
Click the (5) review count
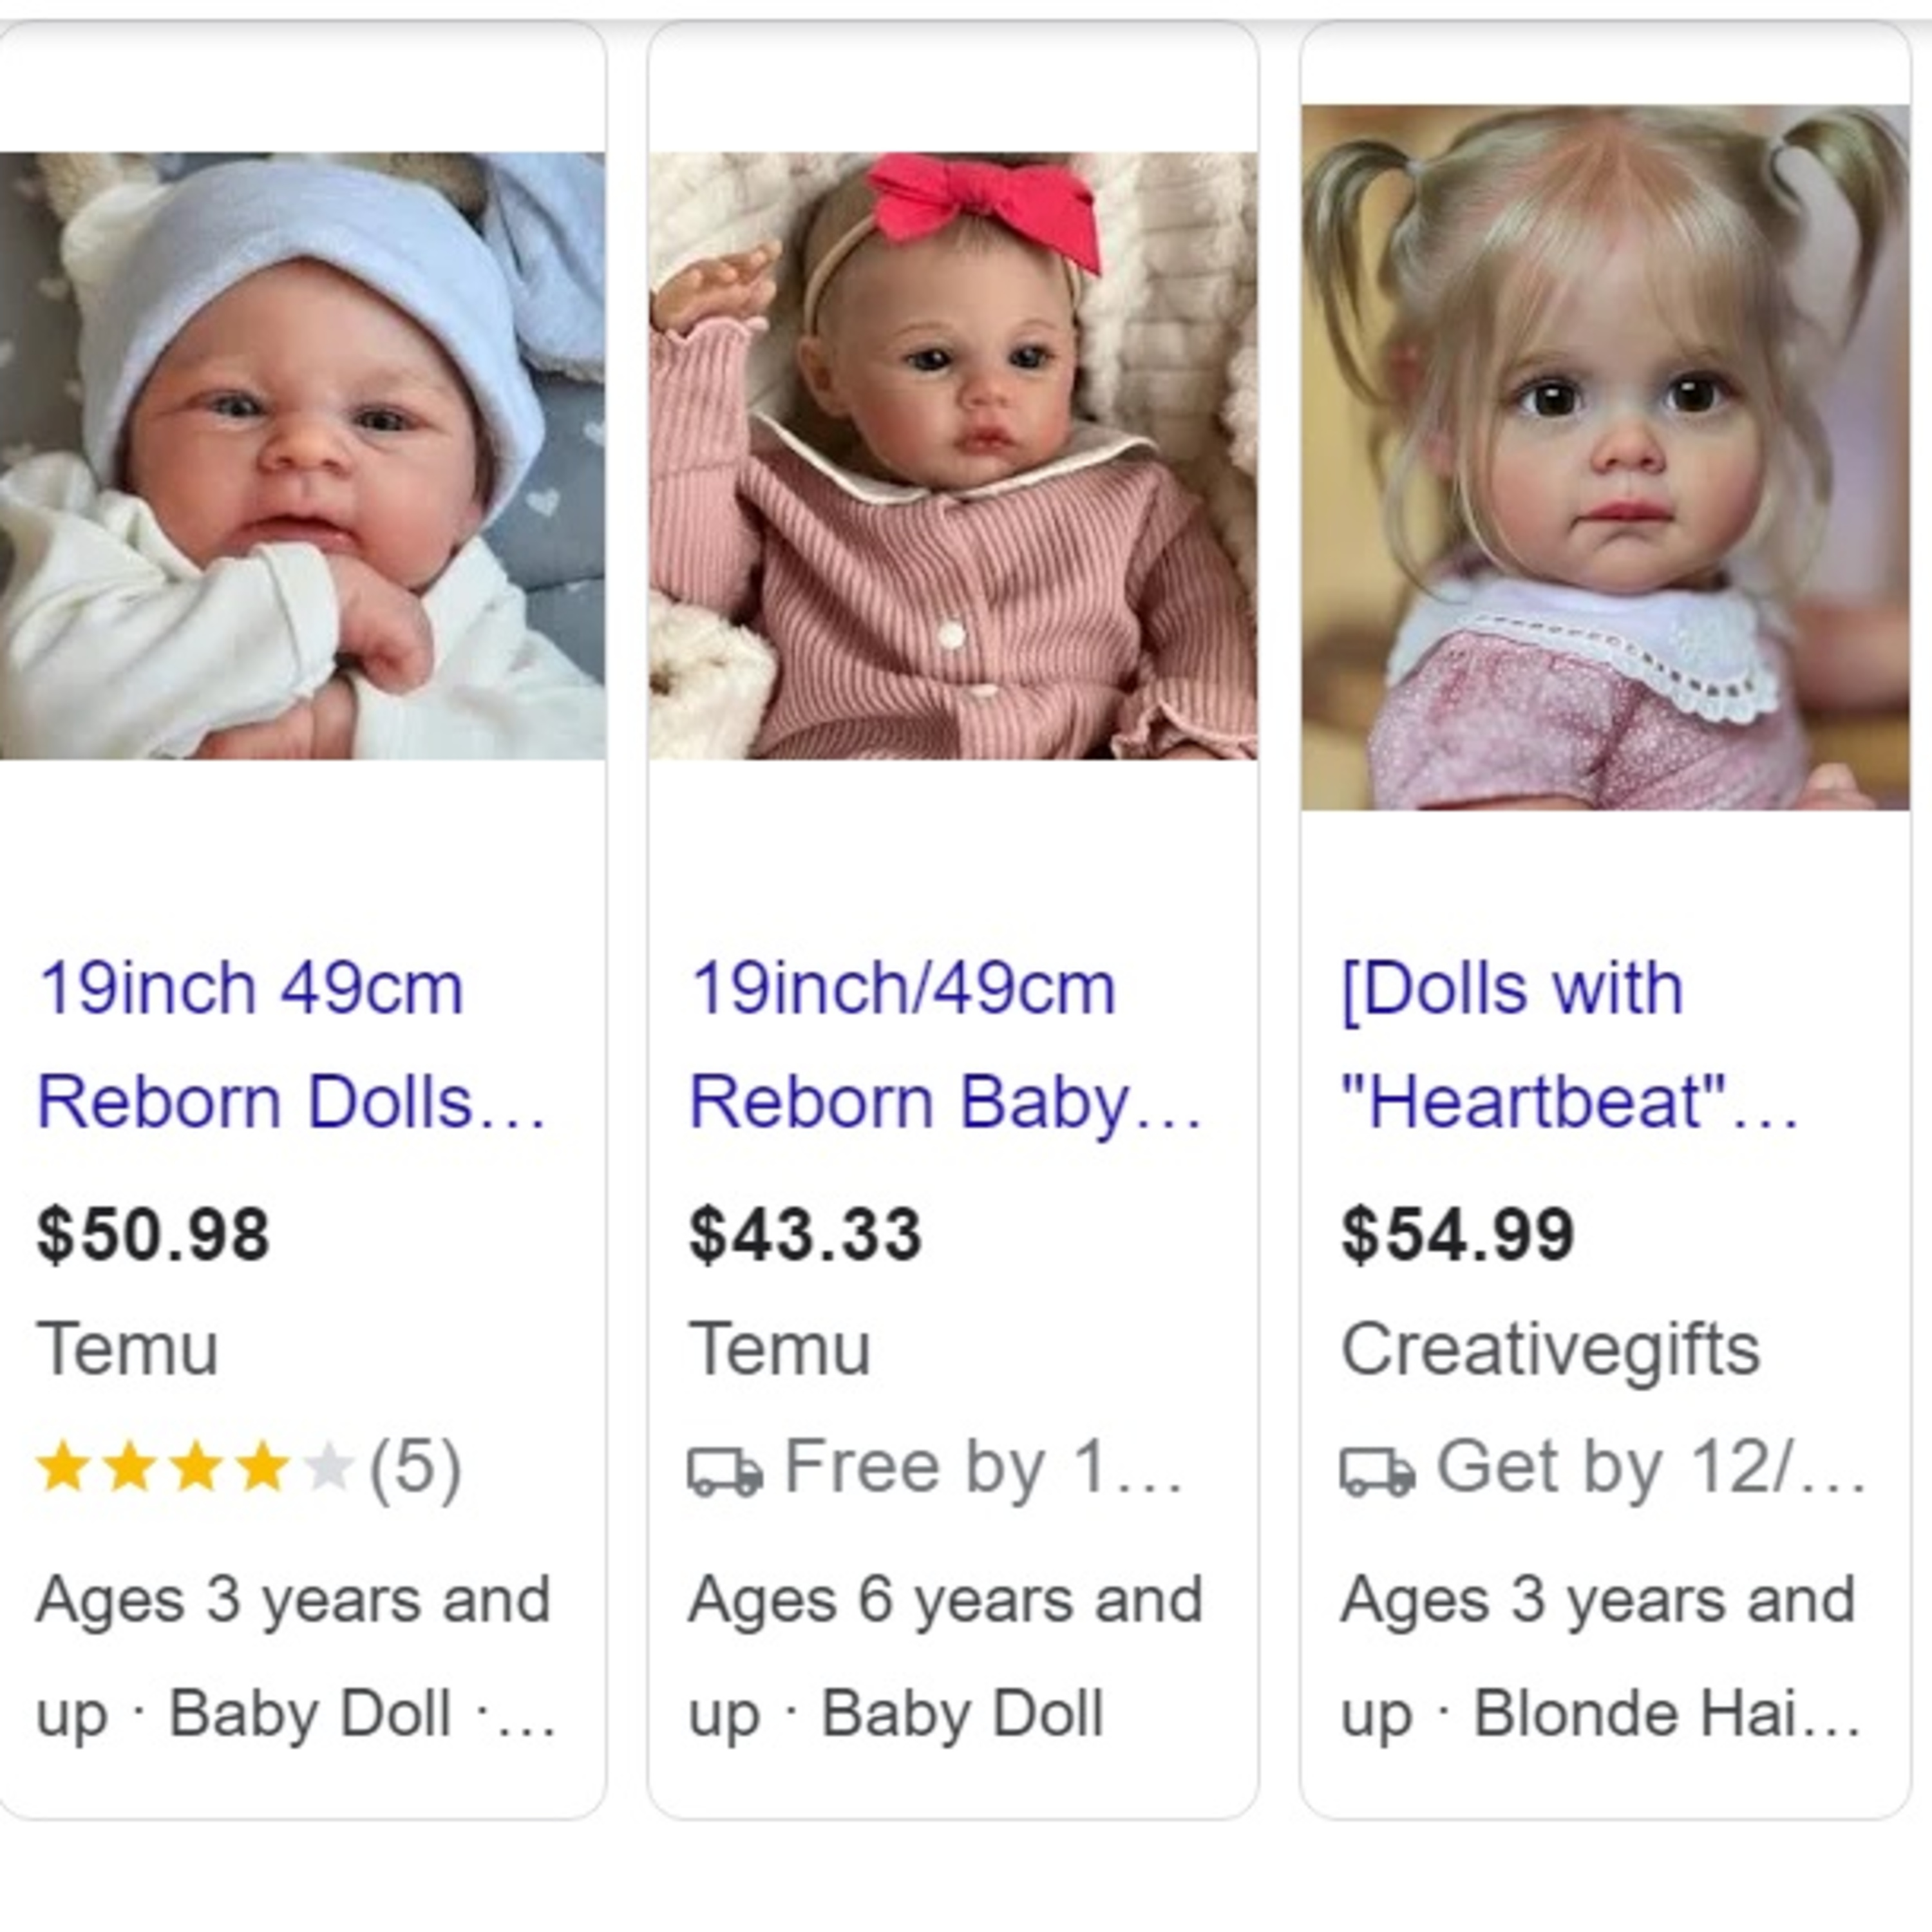(x=415, y=1468)
